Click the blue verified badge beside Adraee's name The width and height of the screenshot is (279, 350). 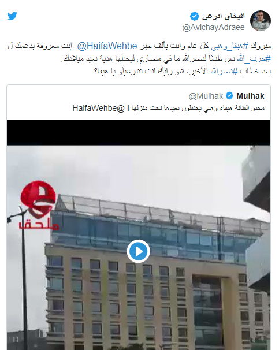pyautogui.click(x=195, y=16)
